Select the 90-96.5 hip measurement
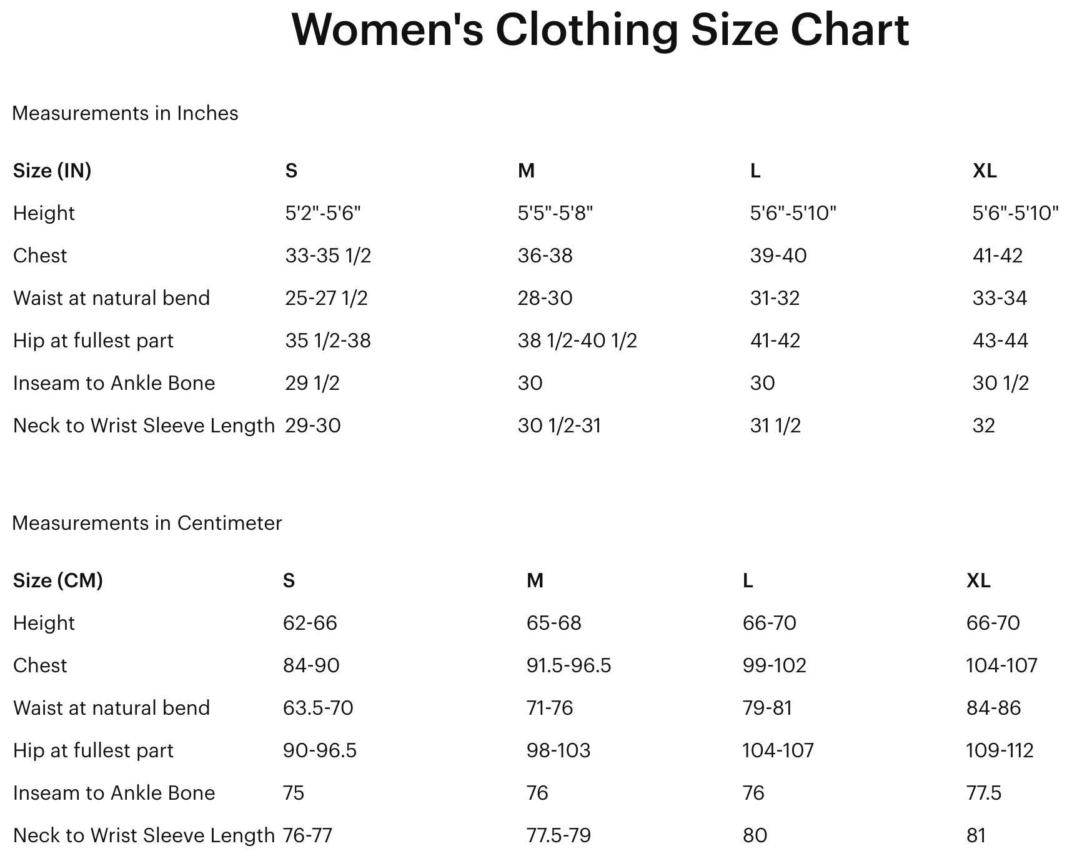 pyautogui.click(x=320, y=750)
